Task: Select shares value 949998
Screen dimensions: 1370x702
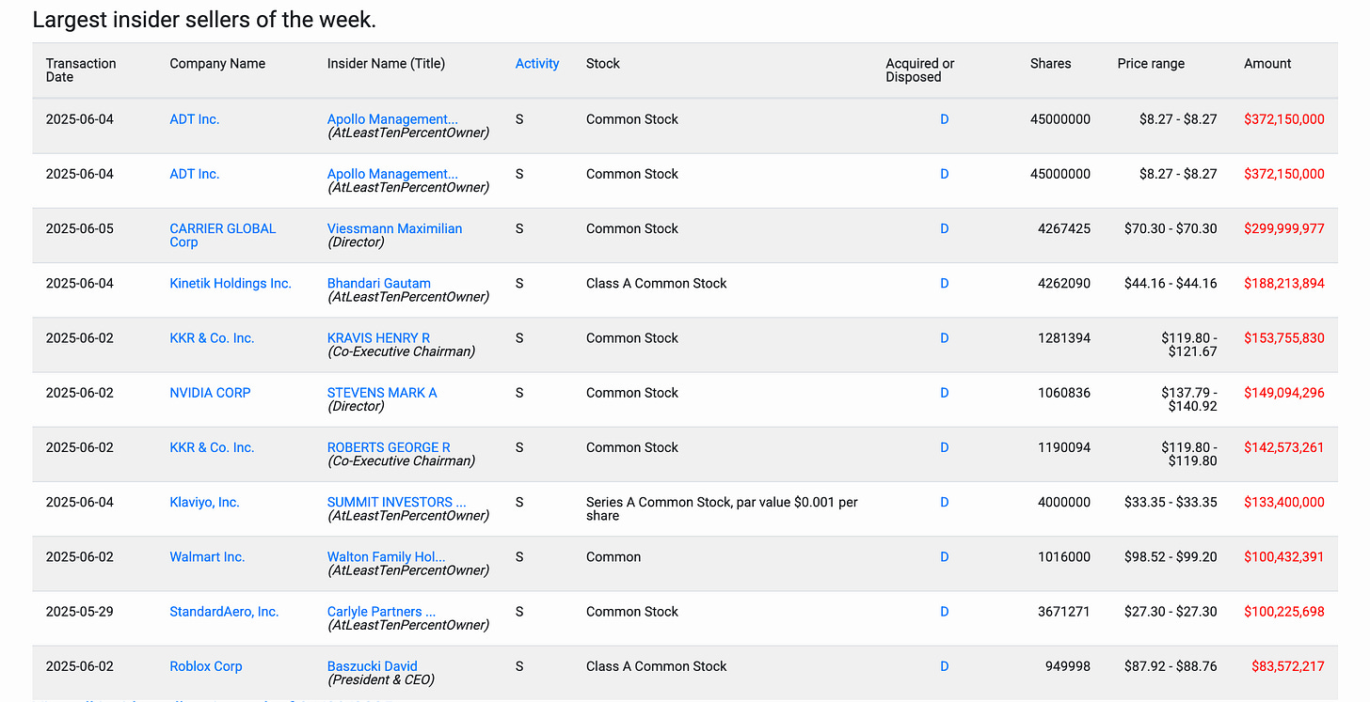Action: coord(1068,665)
